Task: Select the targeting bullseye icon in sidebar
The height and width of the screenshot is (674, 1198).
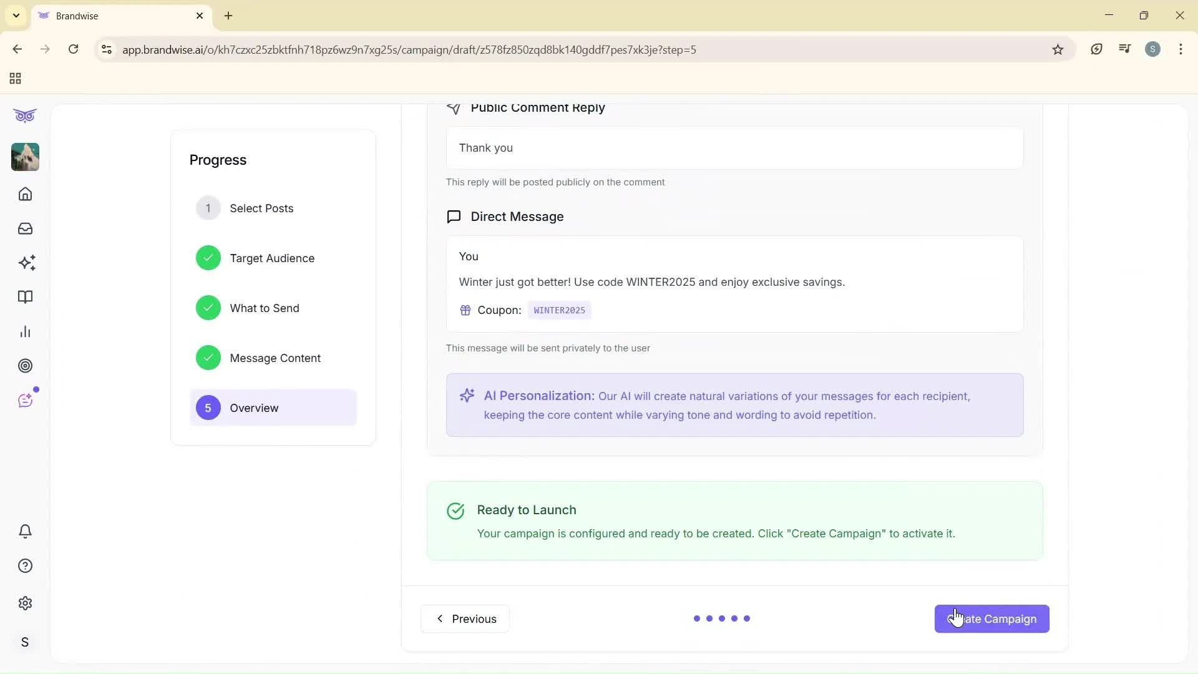Action: pyautogui.click(x=25, y=366)
